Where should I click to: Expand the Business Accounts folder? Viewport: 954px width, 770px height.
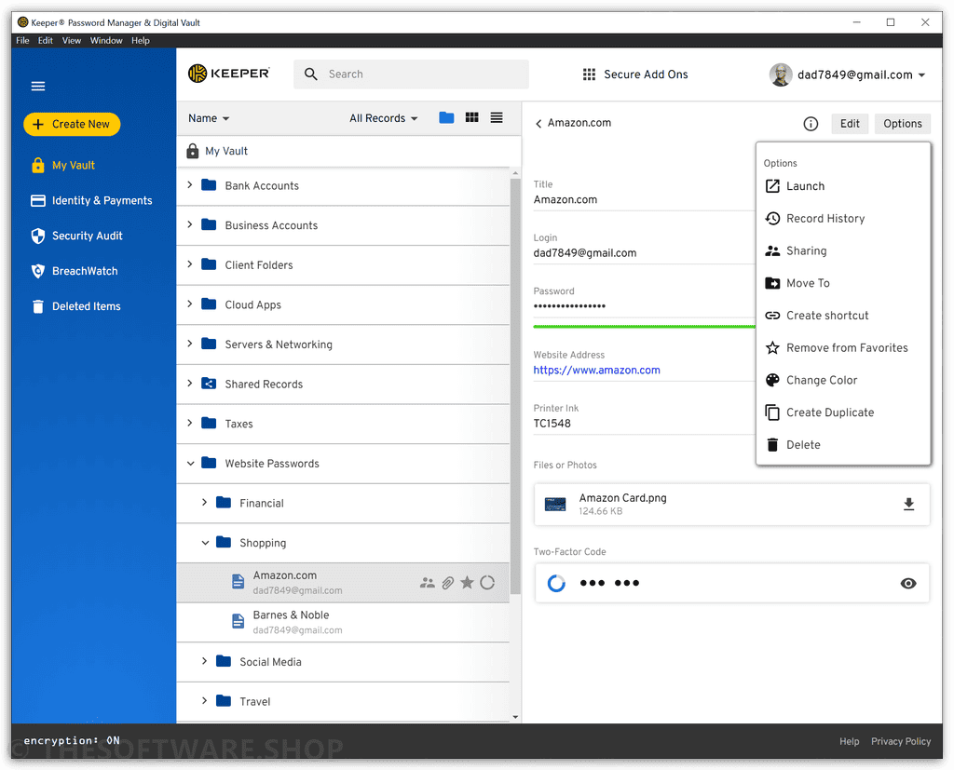point(190,224)
